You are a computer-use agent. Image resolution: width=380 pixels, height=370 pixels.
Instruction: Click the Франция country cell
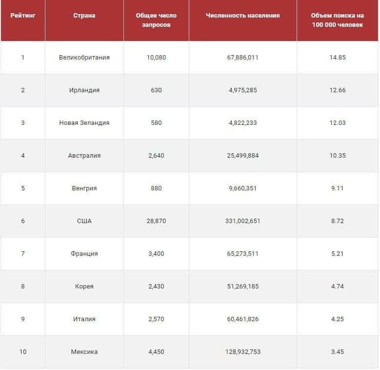(x=84, y=254)
